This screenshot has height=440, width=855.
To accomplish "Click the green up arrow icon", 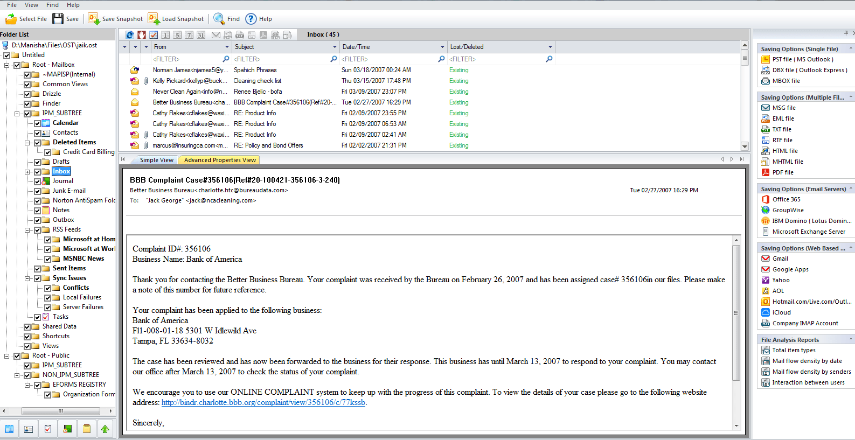I will point(105,429).
